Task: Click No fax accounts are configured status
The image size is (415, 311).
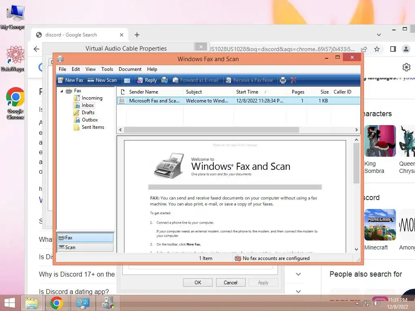Action: point(276,258)
